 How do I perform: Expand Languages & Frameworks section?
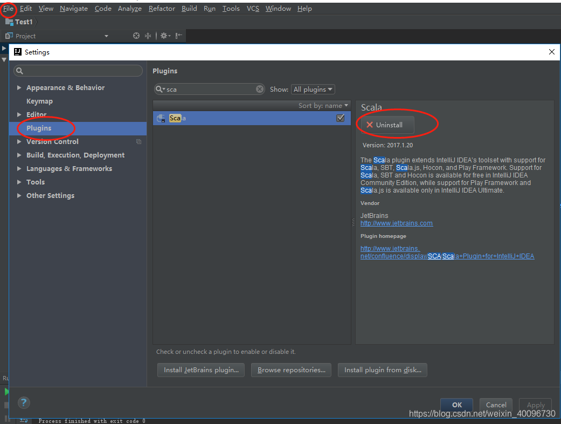tap(19, 169)
